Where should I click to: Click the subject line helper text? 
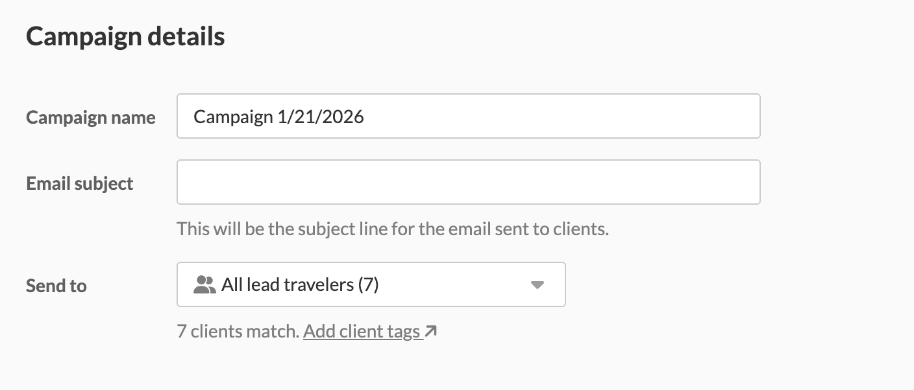[393, 229]
